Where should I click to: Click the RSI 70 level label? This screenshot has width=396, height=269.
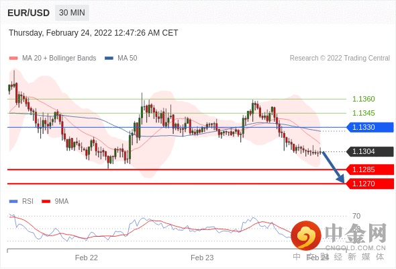pos(356,216)
